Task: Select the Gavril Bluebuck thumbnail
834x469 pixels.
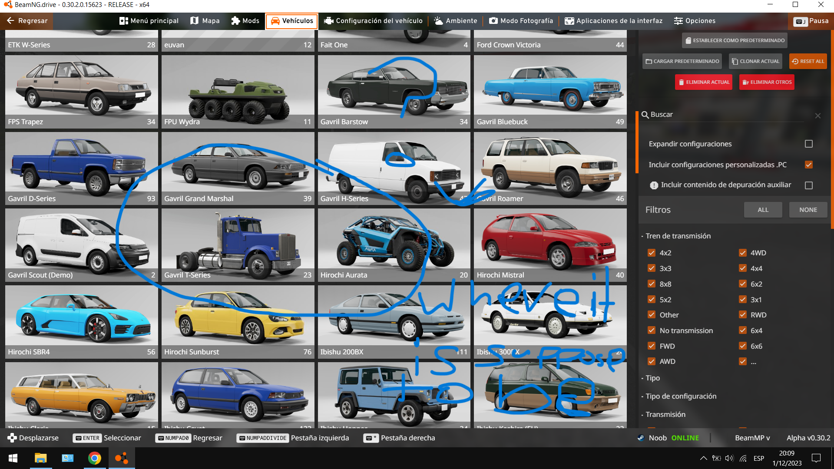Action: click(550, 91)
